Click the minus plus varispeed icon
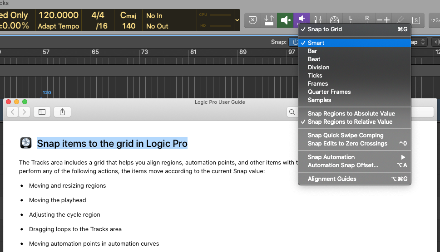 [383, 20]
